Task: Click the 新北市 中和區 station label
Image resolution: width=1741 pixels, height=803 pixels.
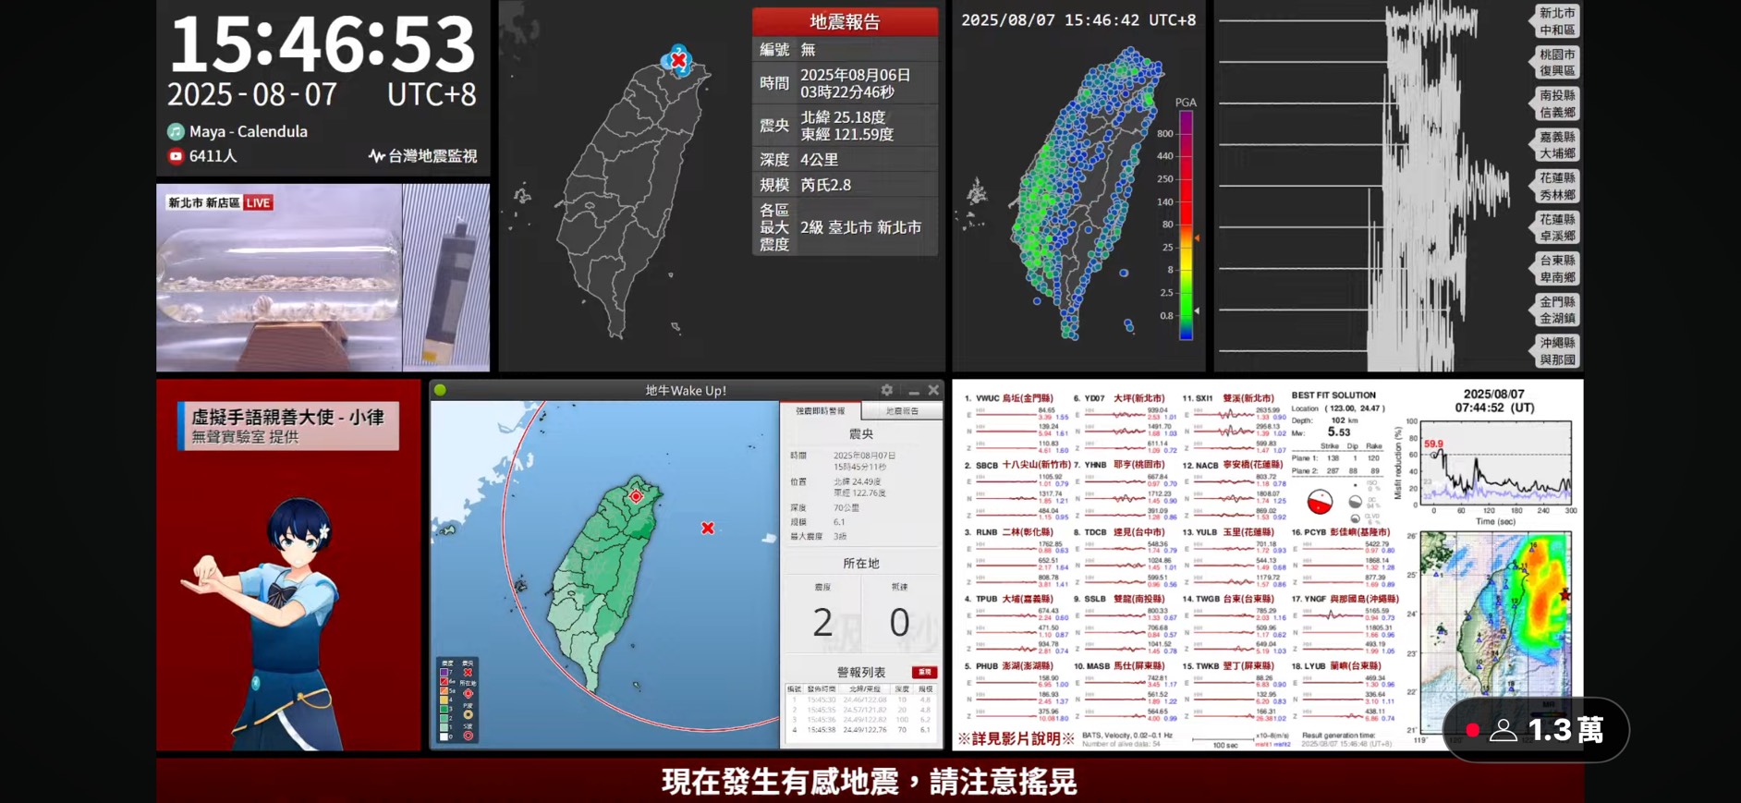Action: [x=1557, y=21]
